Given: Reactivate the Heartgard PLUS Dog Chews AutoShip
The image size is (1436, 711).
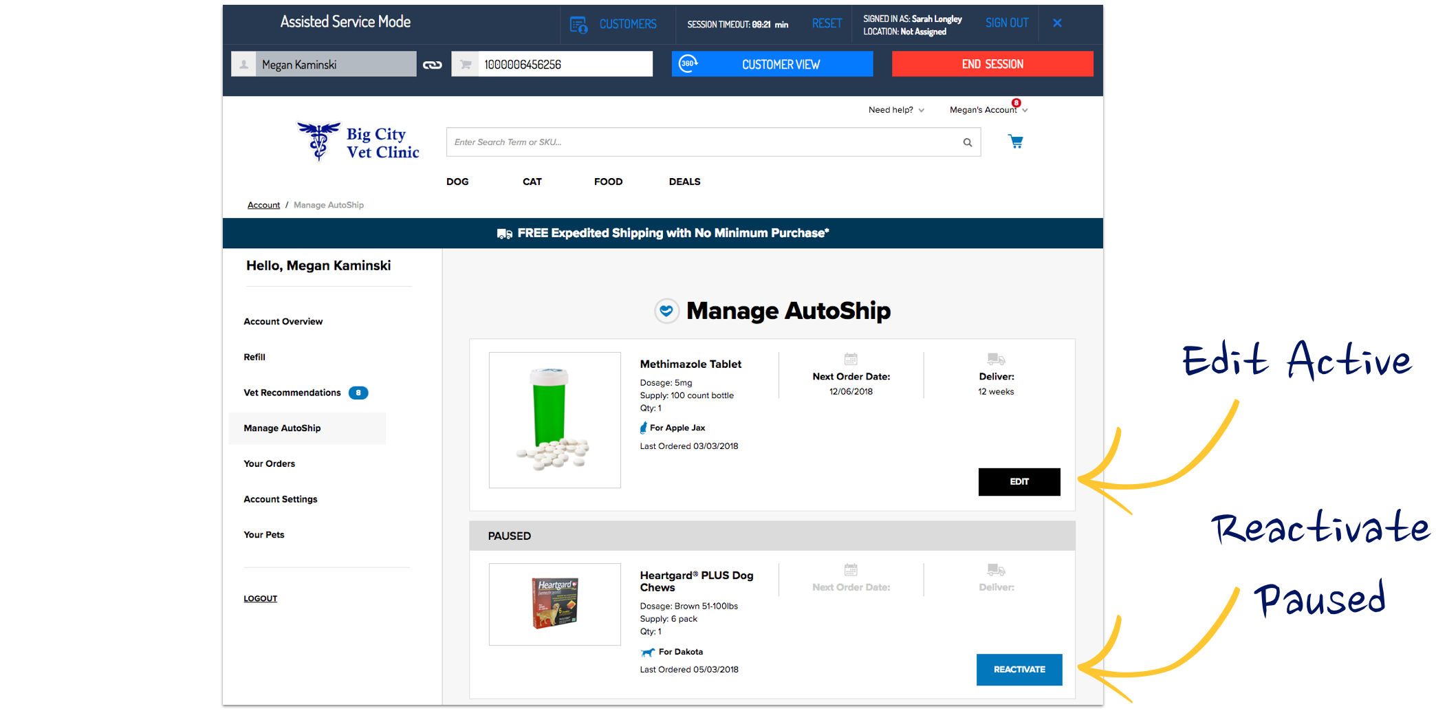Looking at the screenshot, I should [x=1019, y=670].
